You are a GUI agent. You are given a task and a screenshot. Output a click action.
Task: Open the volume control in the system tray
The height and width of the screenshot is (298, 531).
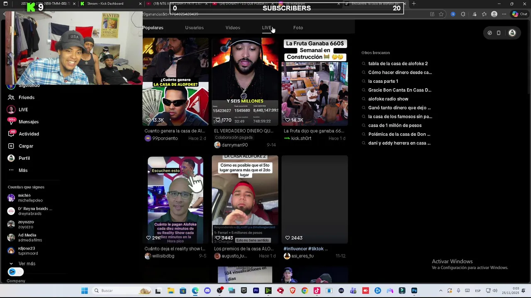click(x=495, y=291)
